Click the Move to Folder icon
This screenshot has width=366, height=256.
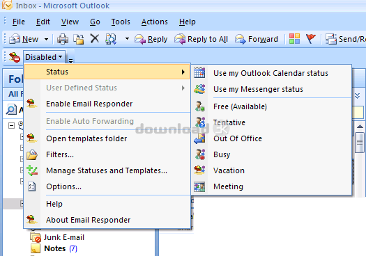[79, 39]
